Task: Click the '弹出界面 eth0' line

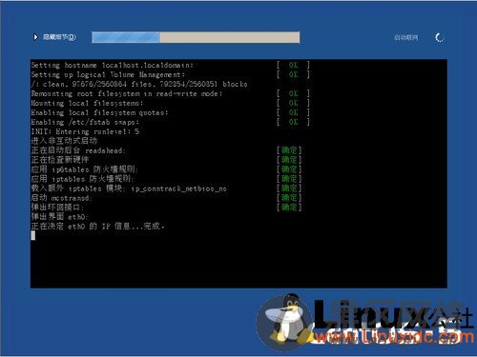Action: pos(59,217)
